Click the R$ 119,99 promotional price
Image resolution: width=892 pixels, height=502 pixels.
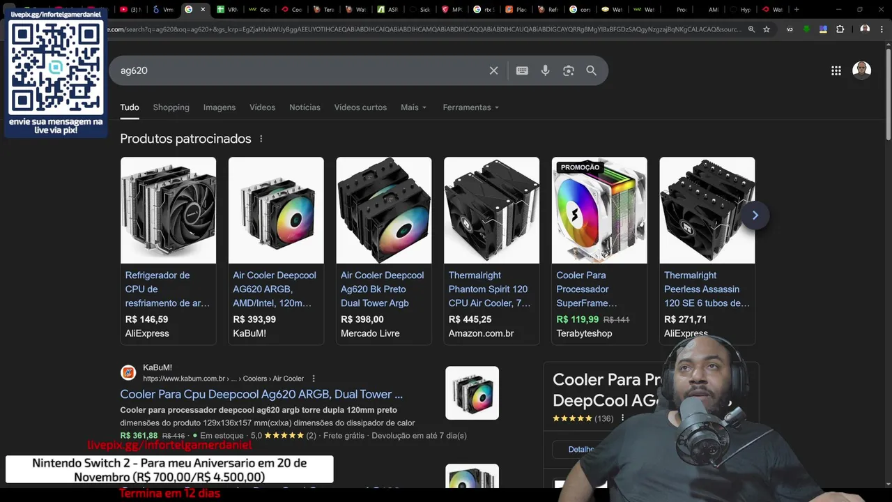577,319
